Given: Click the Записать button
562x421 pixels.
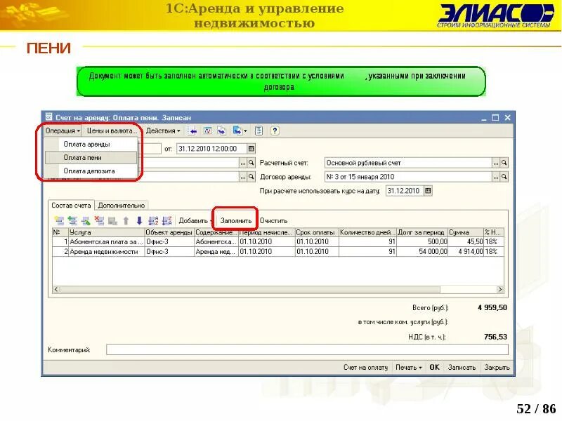Looking at the screenshot, I should [462, 367].
